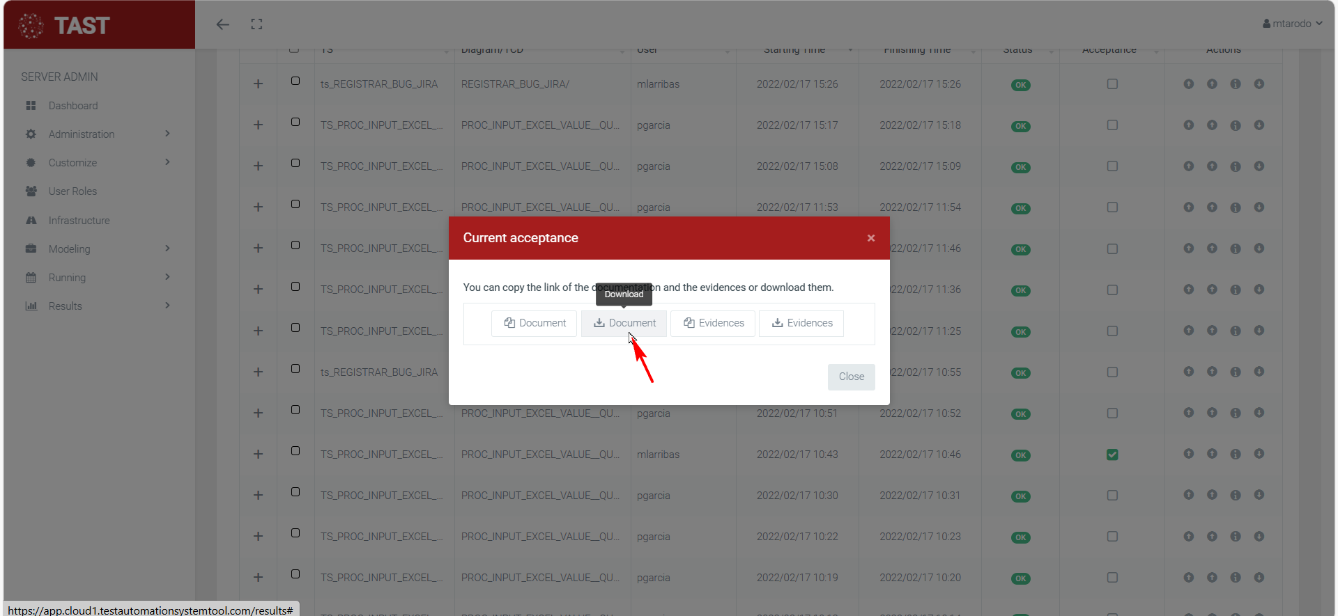This screenshot has height=616, width=1338.
Task: Open User Roles in the sidebar
Action: coord(72,191)
